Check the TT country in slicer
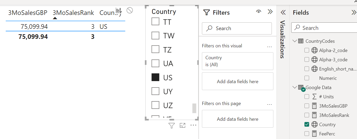Screen dimensions: 357x139 click(x=155, y=22)
